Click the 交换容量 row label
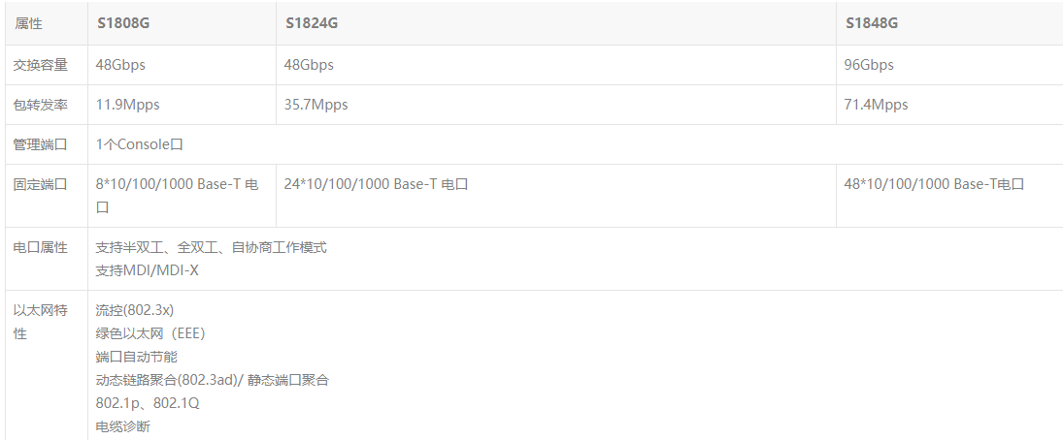The height and width of the screenshot is (440, 1063). (41, 65)
